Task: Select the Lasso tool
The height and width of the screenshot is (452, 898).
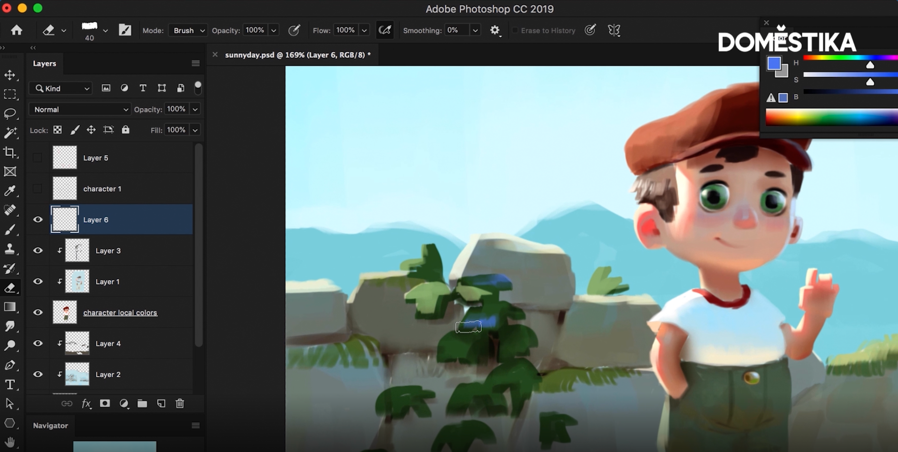Action: [10, 114]
